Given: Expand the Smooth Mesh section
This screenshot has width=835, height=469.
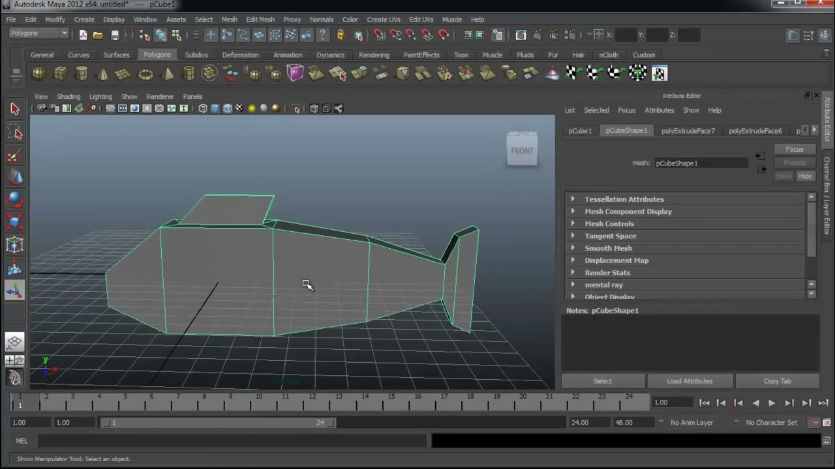Looking at the screenshot, I should click(x=684, y=248).
